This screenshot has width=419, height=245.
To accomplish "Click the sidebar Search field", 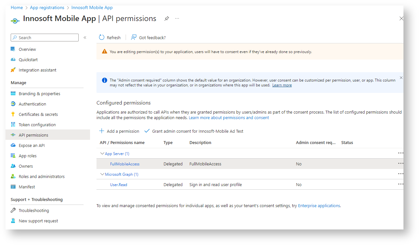I will [45, 38].
